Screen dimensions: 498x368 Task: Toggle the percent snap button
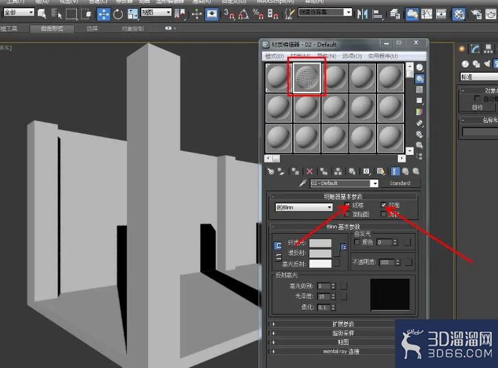(258, 14)
